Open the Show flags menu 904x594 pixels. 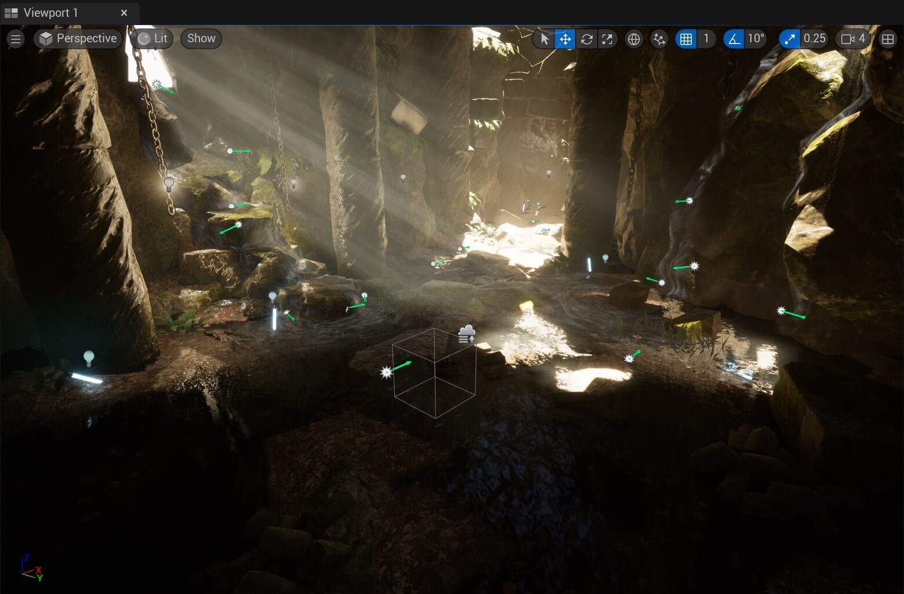click(201, 39)
